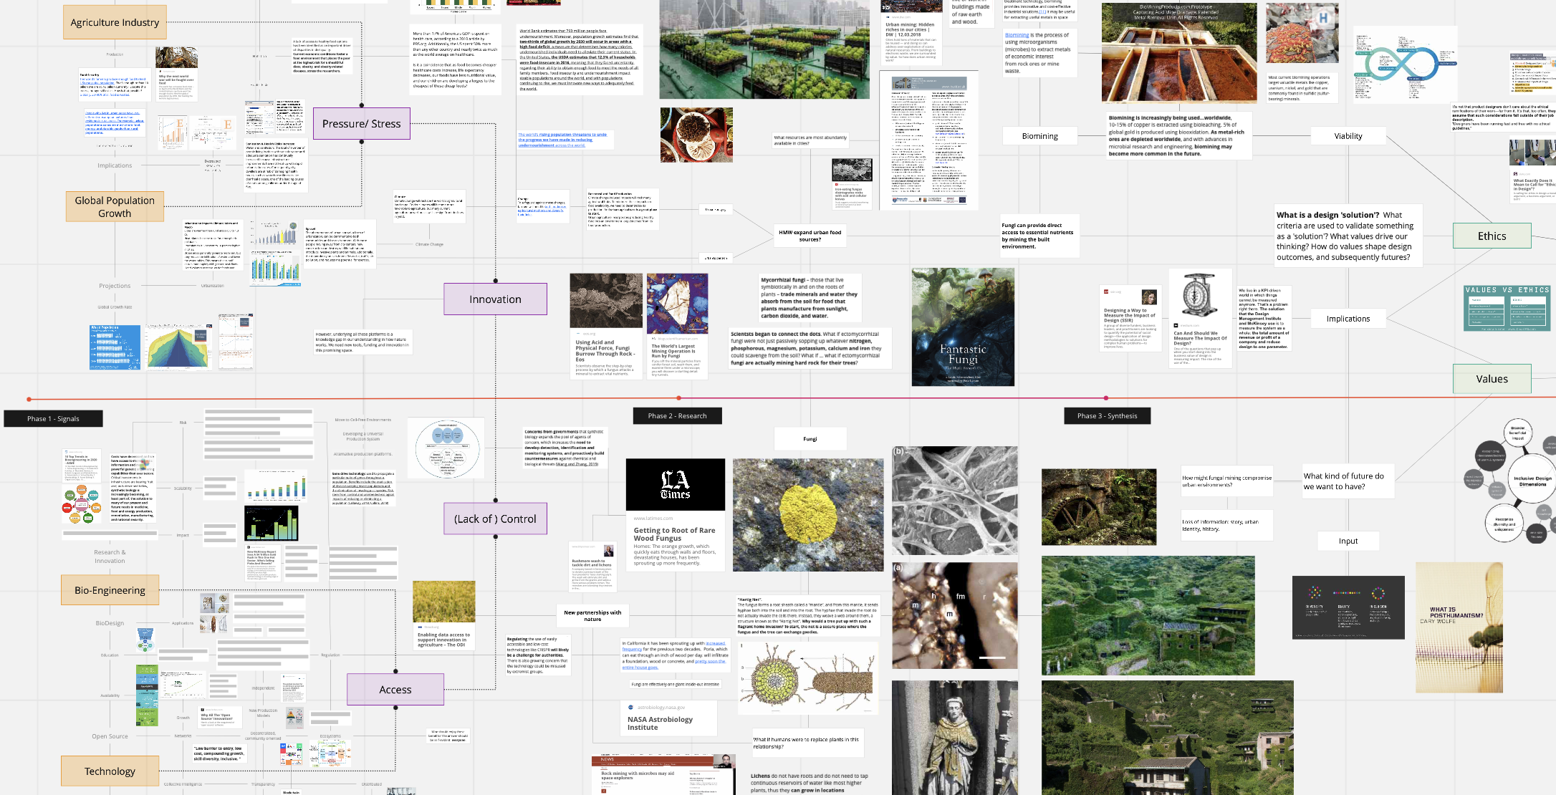Screen dimensions: 1556x795
Task: Select the Values vs Ethics teal graphic
Action: (1507, 309)
